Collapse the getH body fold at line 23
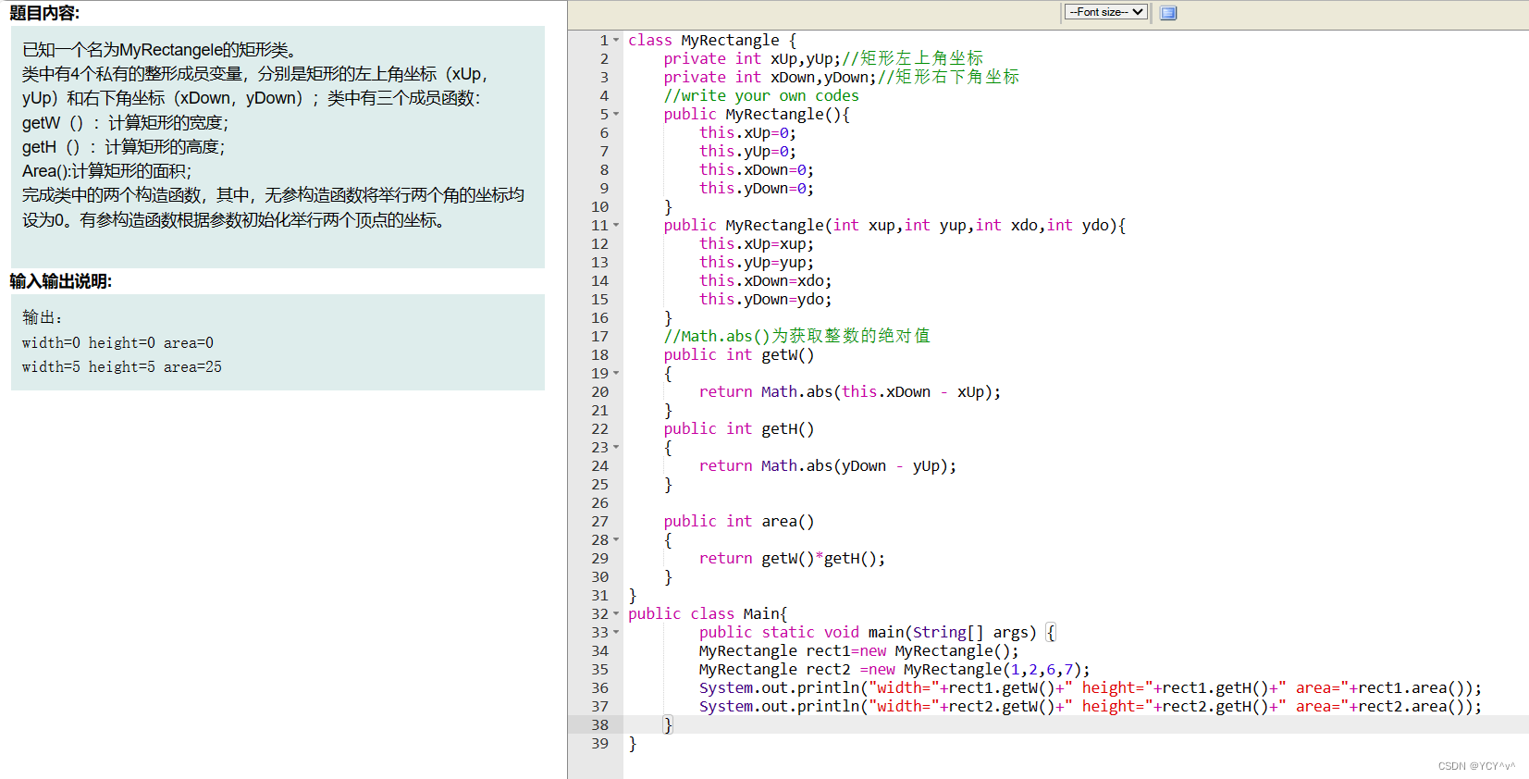 (616, 448)
